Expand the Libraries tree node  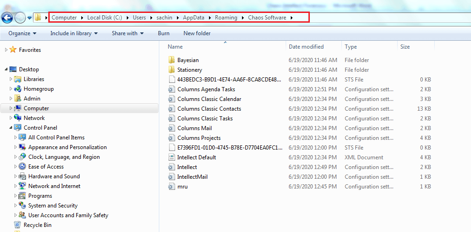click(x=11, y=79)
